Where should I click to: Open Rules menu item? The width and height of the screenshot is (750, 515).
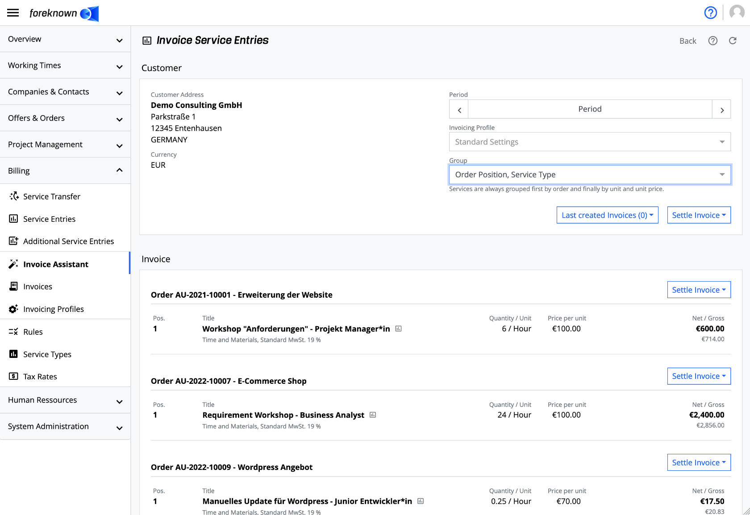point(65,332)
